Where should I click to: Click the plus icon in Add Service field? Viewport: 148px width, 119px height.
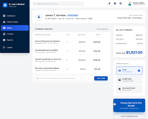coord(37,78)
